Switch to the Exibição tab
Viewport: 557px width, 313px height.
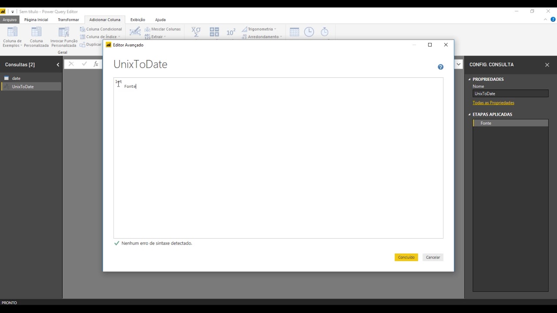(138, 20)
